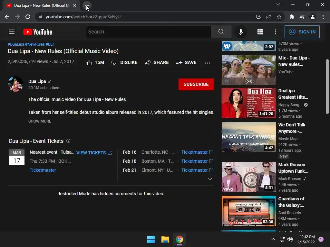
Task: Open Dua Lipa channel name link
Action: pyautogui.click(x=37, y=81)
